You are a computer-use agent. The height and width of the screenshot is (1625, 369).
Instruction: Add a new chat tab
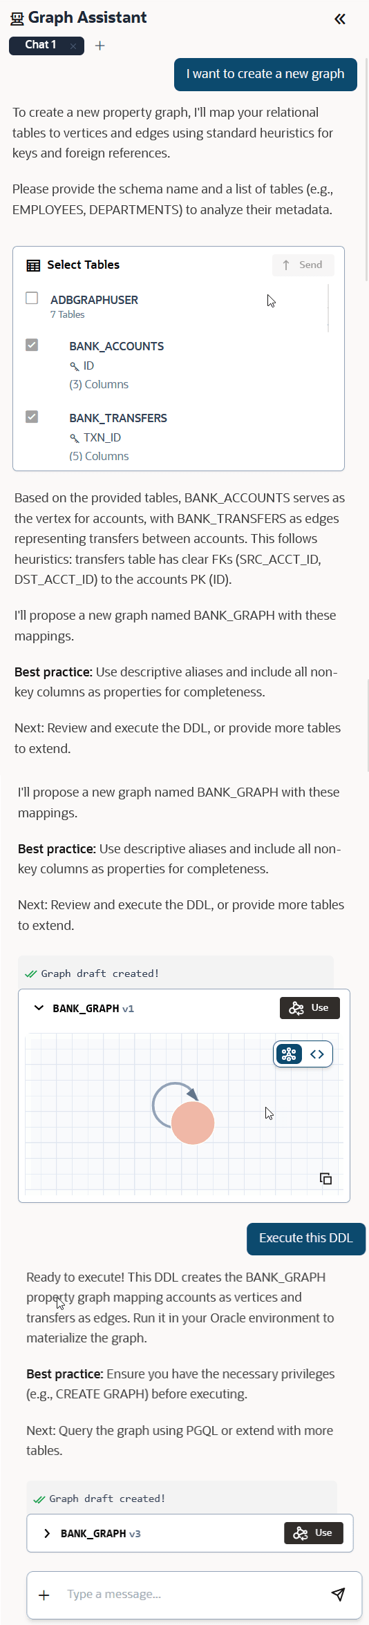click(100, 46)
